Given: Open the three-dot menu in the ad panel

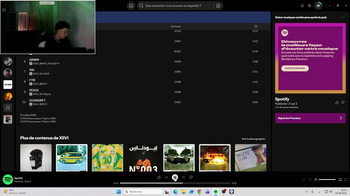Looking at the screenshot, I should pos(343,17).
